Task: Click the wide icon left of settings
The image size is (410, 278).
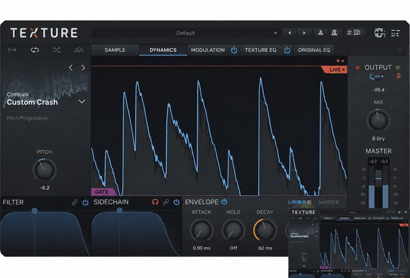Action: tap(354, 32)
